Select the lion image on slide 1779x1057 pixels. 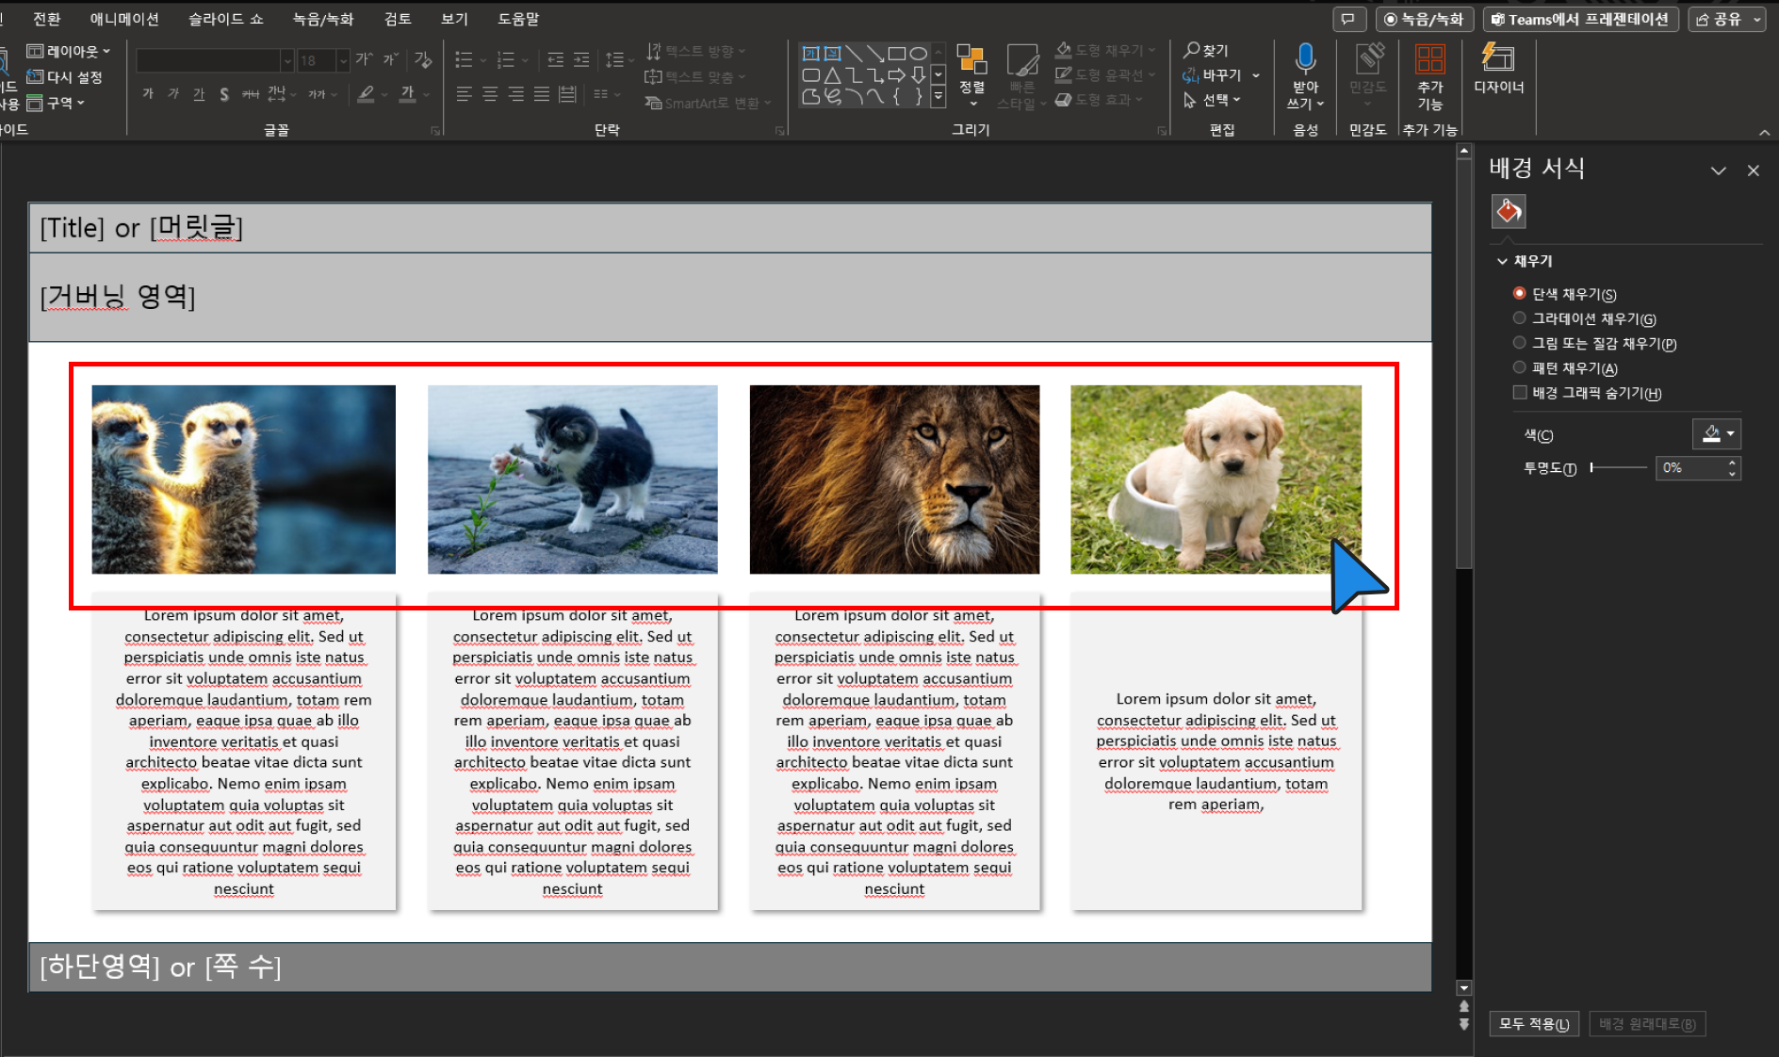coord(894,480)
